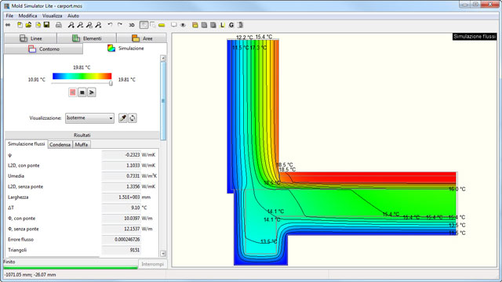Open a file with the folder icon
The width and height of the screenshot is (502, 282).
pos(28,25)
